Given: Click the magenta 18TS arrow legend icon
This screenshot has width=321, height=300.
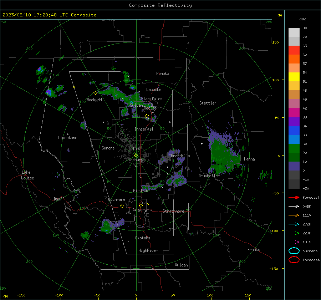Looking at the screenshot, I should [294, 242].
